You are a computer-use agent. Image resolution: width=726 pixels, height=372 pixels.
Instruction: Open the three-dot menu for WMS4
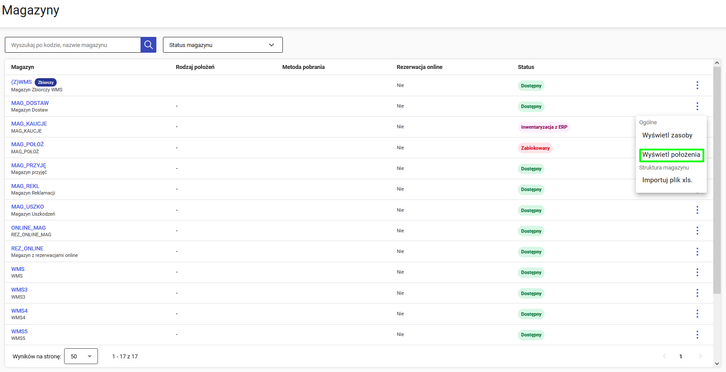(x=697, y=314)
